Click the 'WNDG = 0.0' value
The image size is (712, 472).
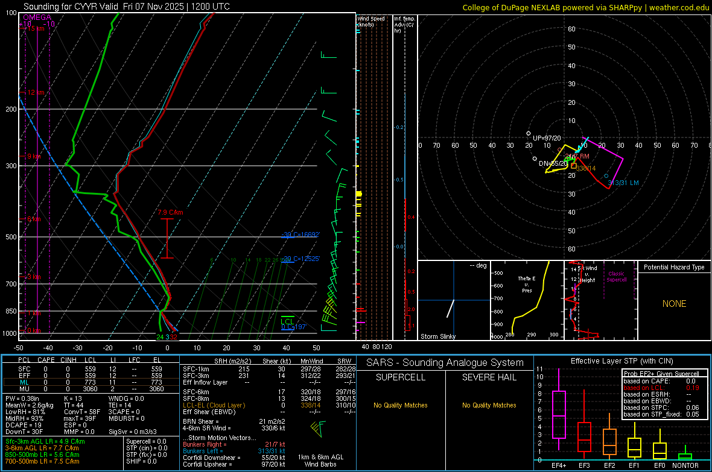[126, 398]
